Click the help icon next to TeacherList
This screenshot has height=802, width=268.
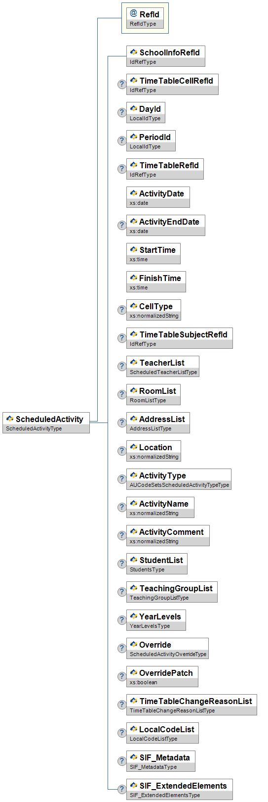point(122,366)
